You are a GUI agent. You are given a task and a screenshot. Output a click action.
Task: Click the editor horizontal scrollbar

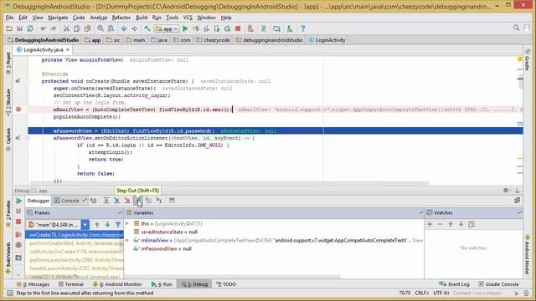pyautogui.click(x=229, y=183)
